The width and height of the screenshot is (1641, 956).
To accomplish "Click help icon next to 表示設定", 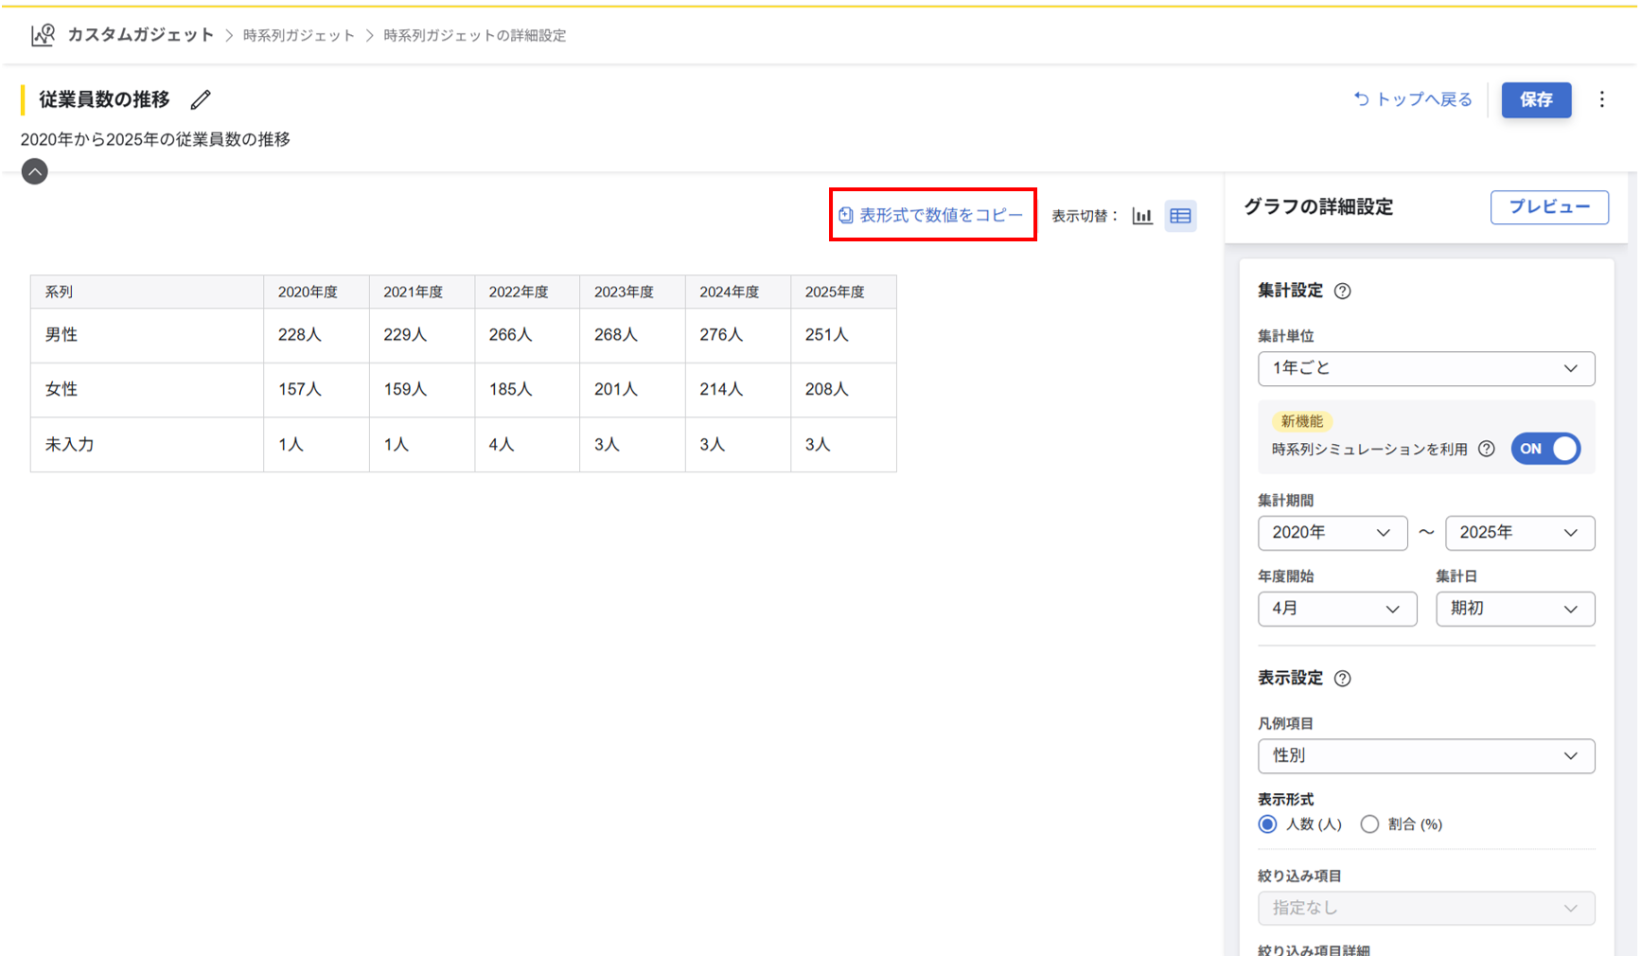I will 1342,679.
